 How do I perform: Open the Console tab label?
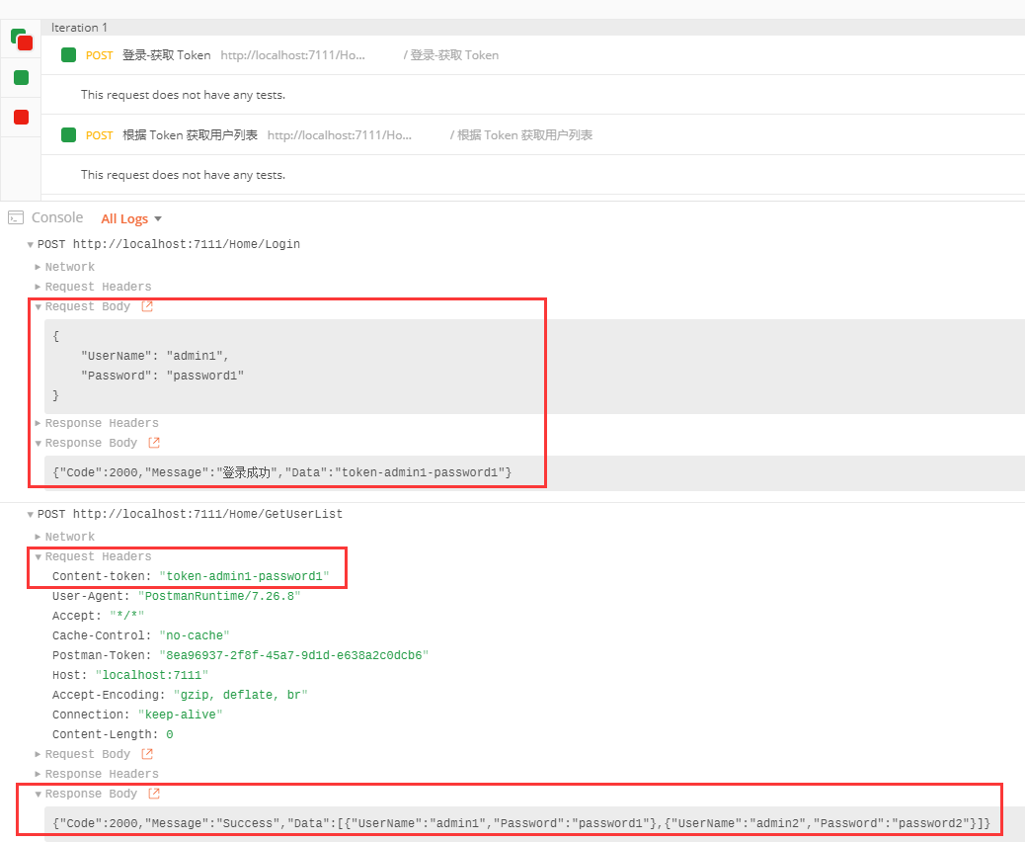57,217
